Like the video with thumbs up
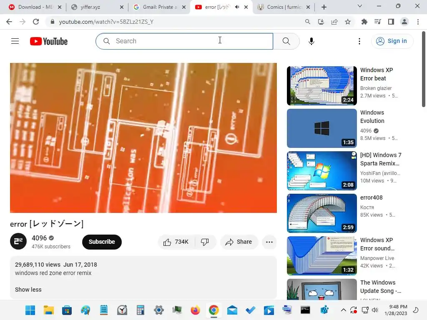Image resolution: width=427 pixels, height=320 pixels. (x=176, y=242)
